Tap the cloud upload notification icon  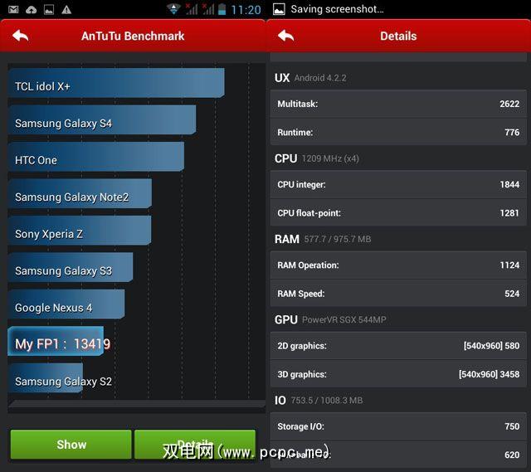[32, 10]
